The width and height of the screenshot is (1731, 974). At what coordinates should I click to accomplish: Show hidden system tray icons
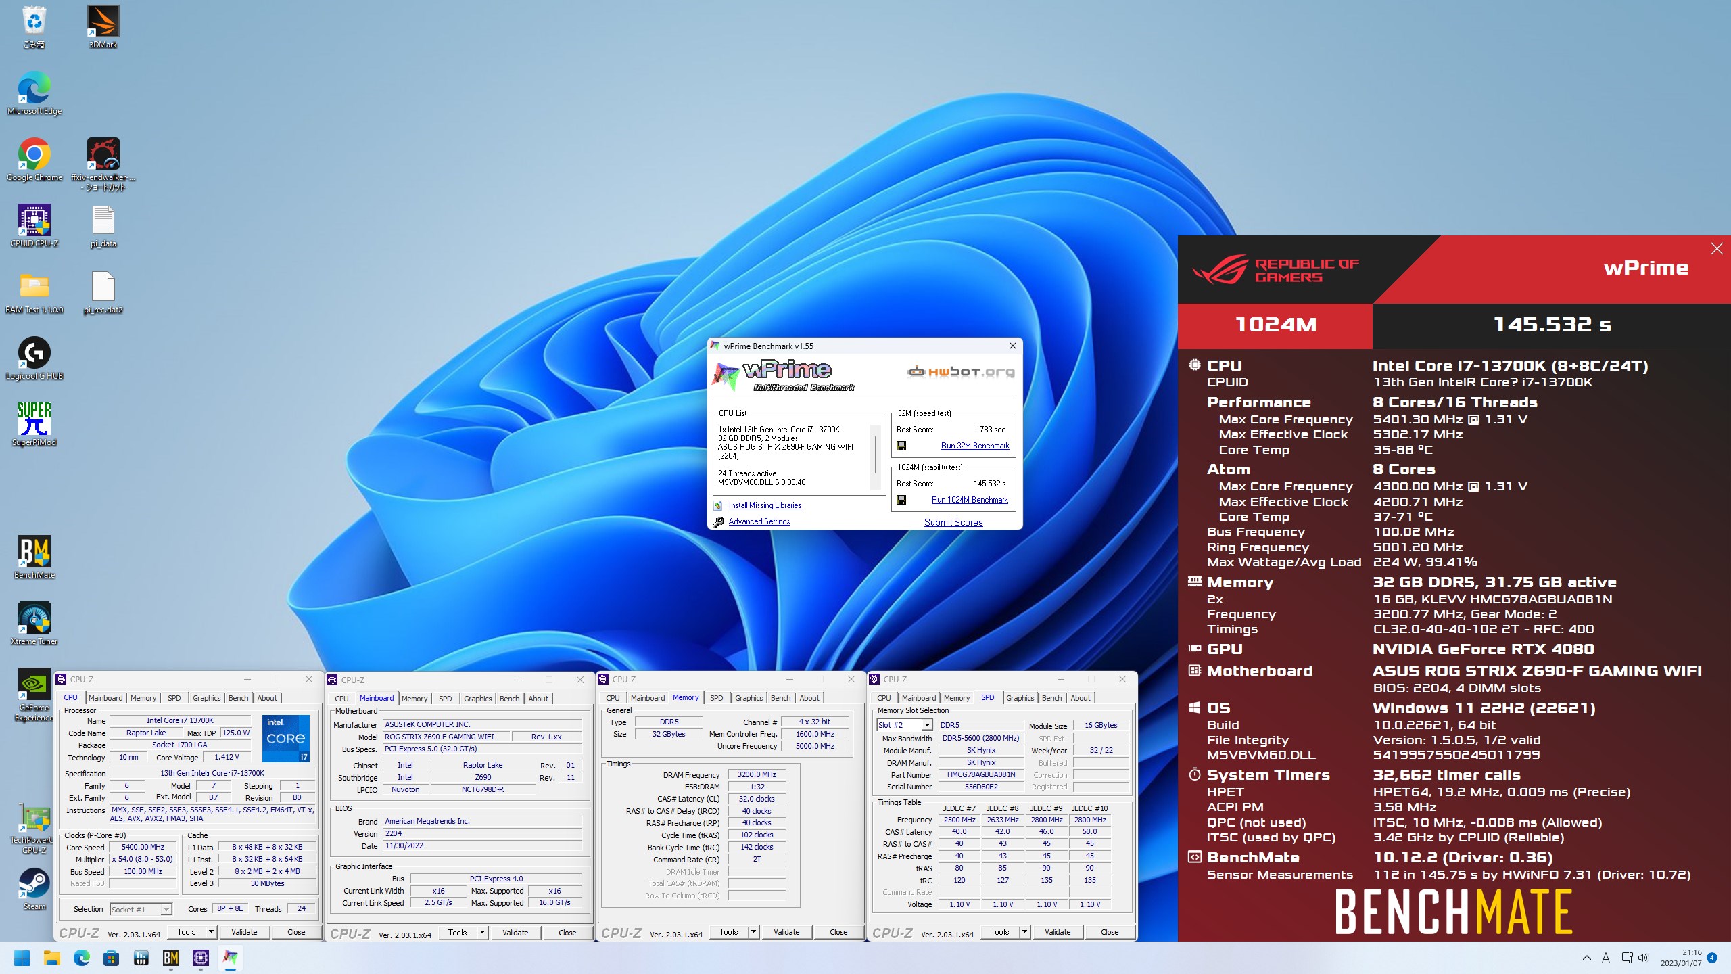(1586, 958)
